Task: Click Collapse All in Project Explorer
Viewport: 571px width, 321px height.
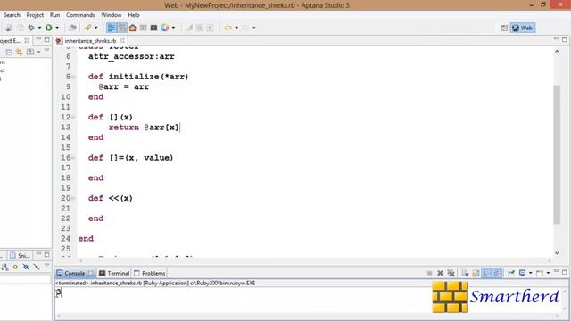Action: (x=9, y=52)
